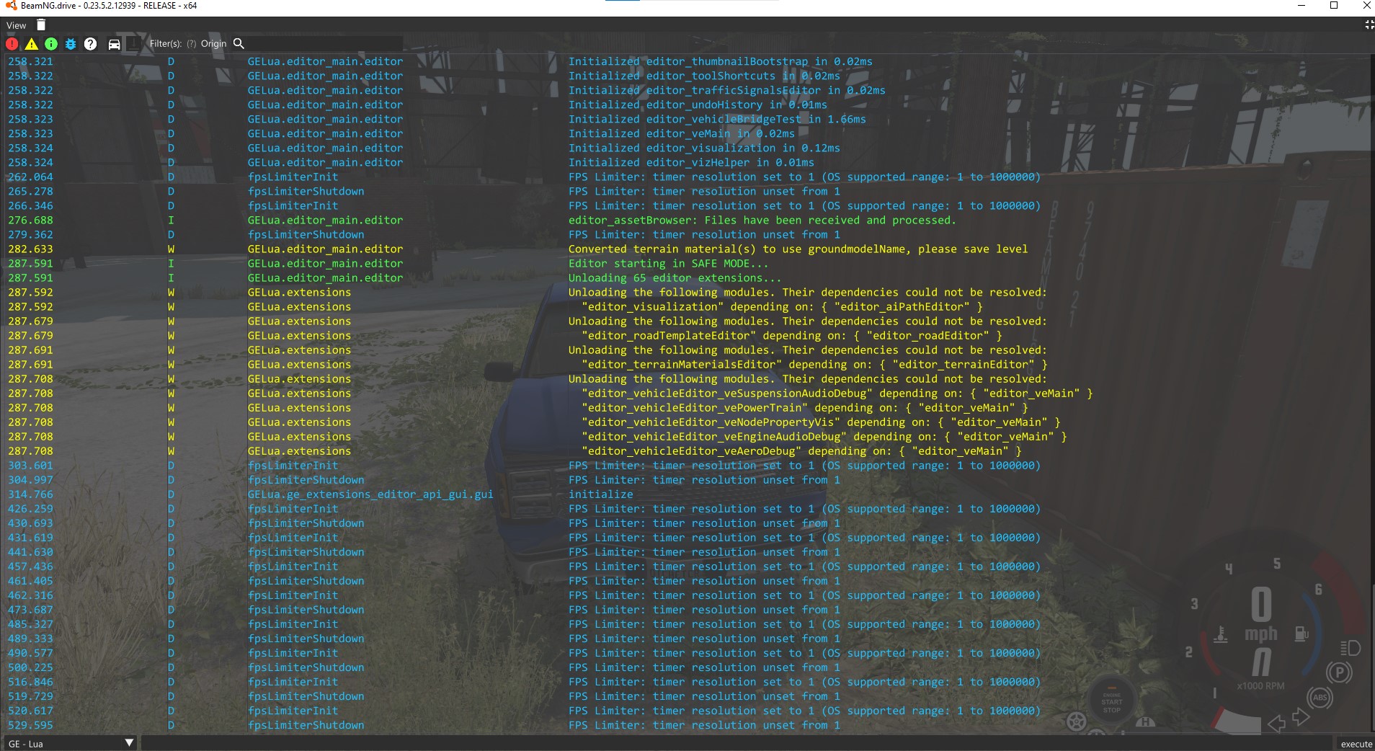This screenshot has height=751, width=1375.
Task: Toggle the vehicle (car) log filter
Action: [x=114, y=44]
